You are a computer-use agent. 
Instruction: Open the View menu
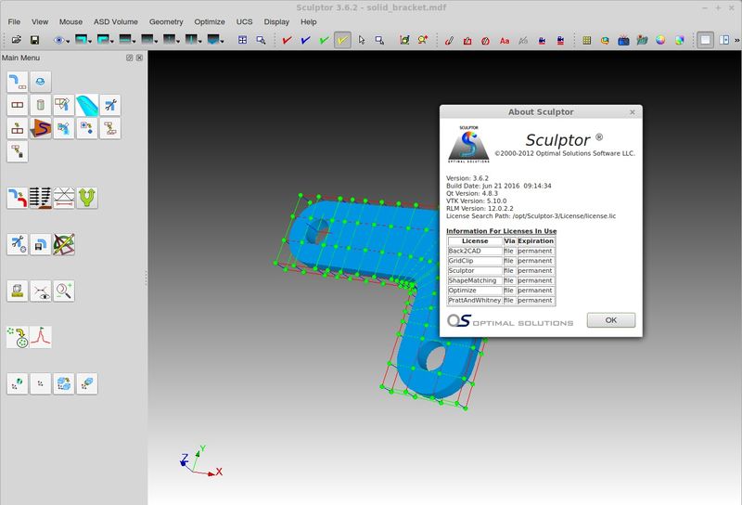[x=40, y=21]
